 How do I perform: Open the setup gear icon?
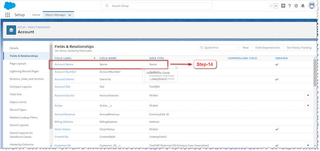pyautogui.click(x=296, y=6)
